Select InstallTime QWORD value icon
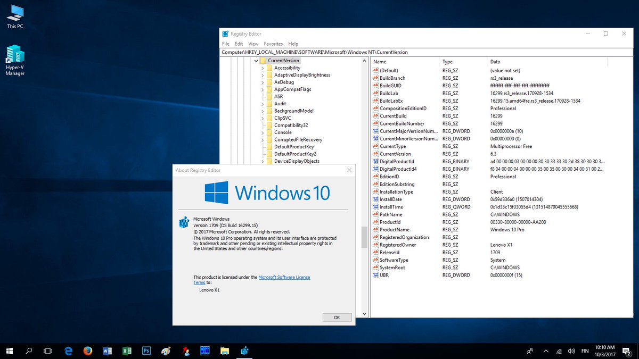This screenshot has height=359, width=639. point(375,207)
